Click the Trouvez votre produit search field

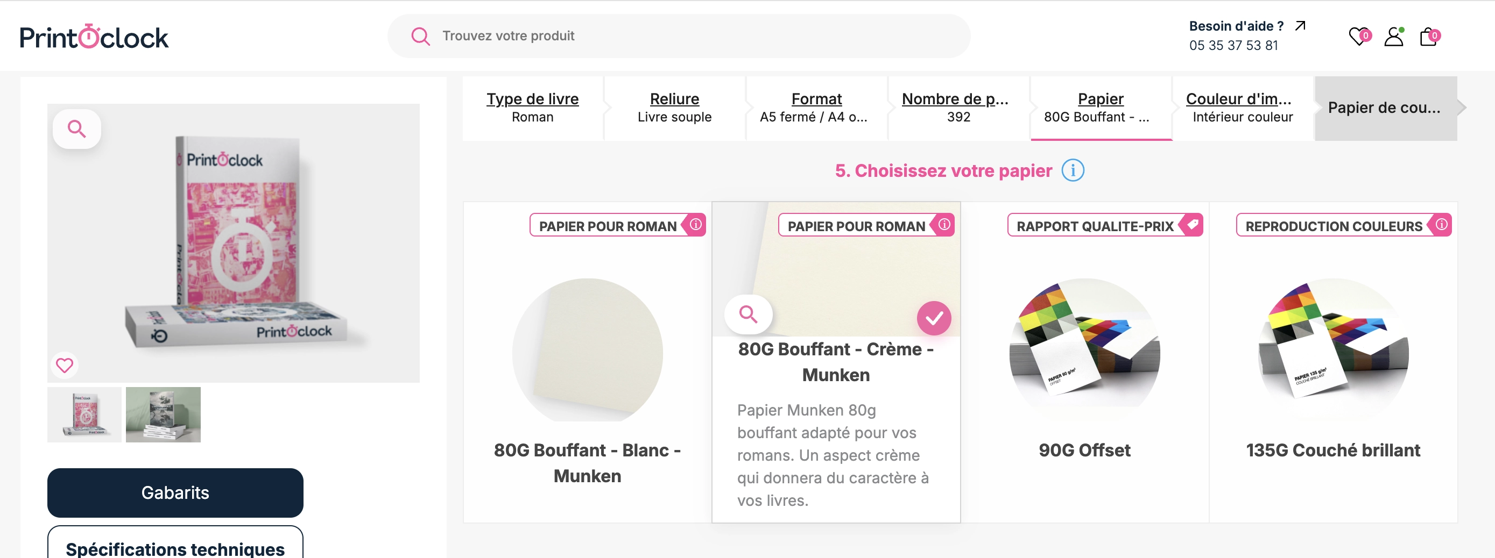pos(678,36)
